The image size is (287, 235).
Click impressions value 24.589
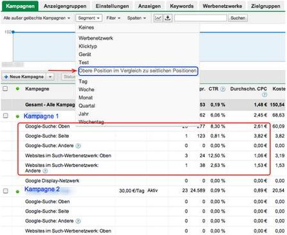(198, 191)
